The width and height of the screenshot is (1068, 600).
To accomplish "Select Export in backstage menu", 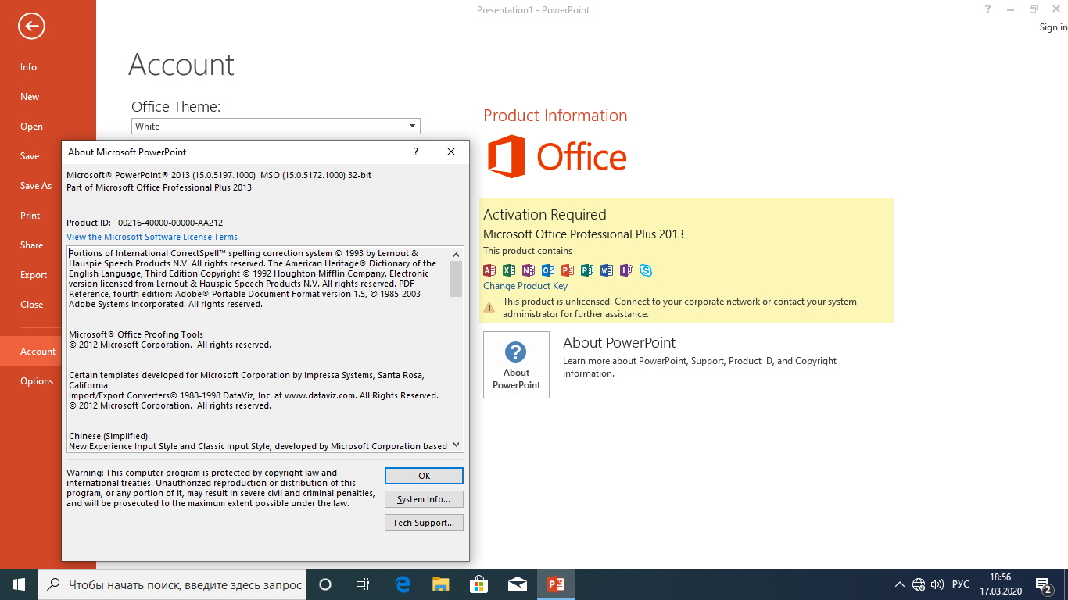I will point(31,275).
